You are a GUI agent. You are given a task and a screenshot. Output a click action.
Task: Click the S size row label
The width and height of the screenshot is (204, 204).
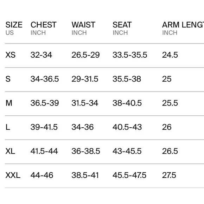[8, 79]
